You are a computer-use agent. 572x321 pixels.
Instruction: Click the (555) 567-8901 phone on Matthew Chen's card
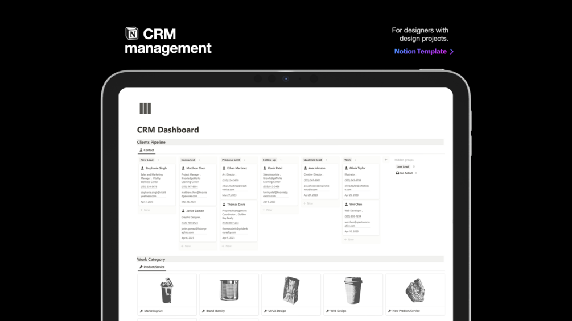pyautogui.click(x=190, y=187)
